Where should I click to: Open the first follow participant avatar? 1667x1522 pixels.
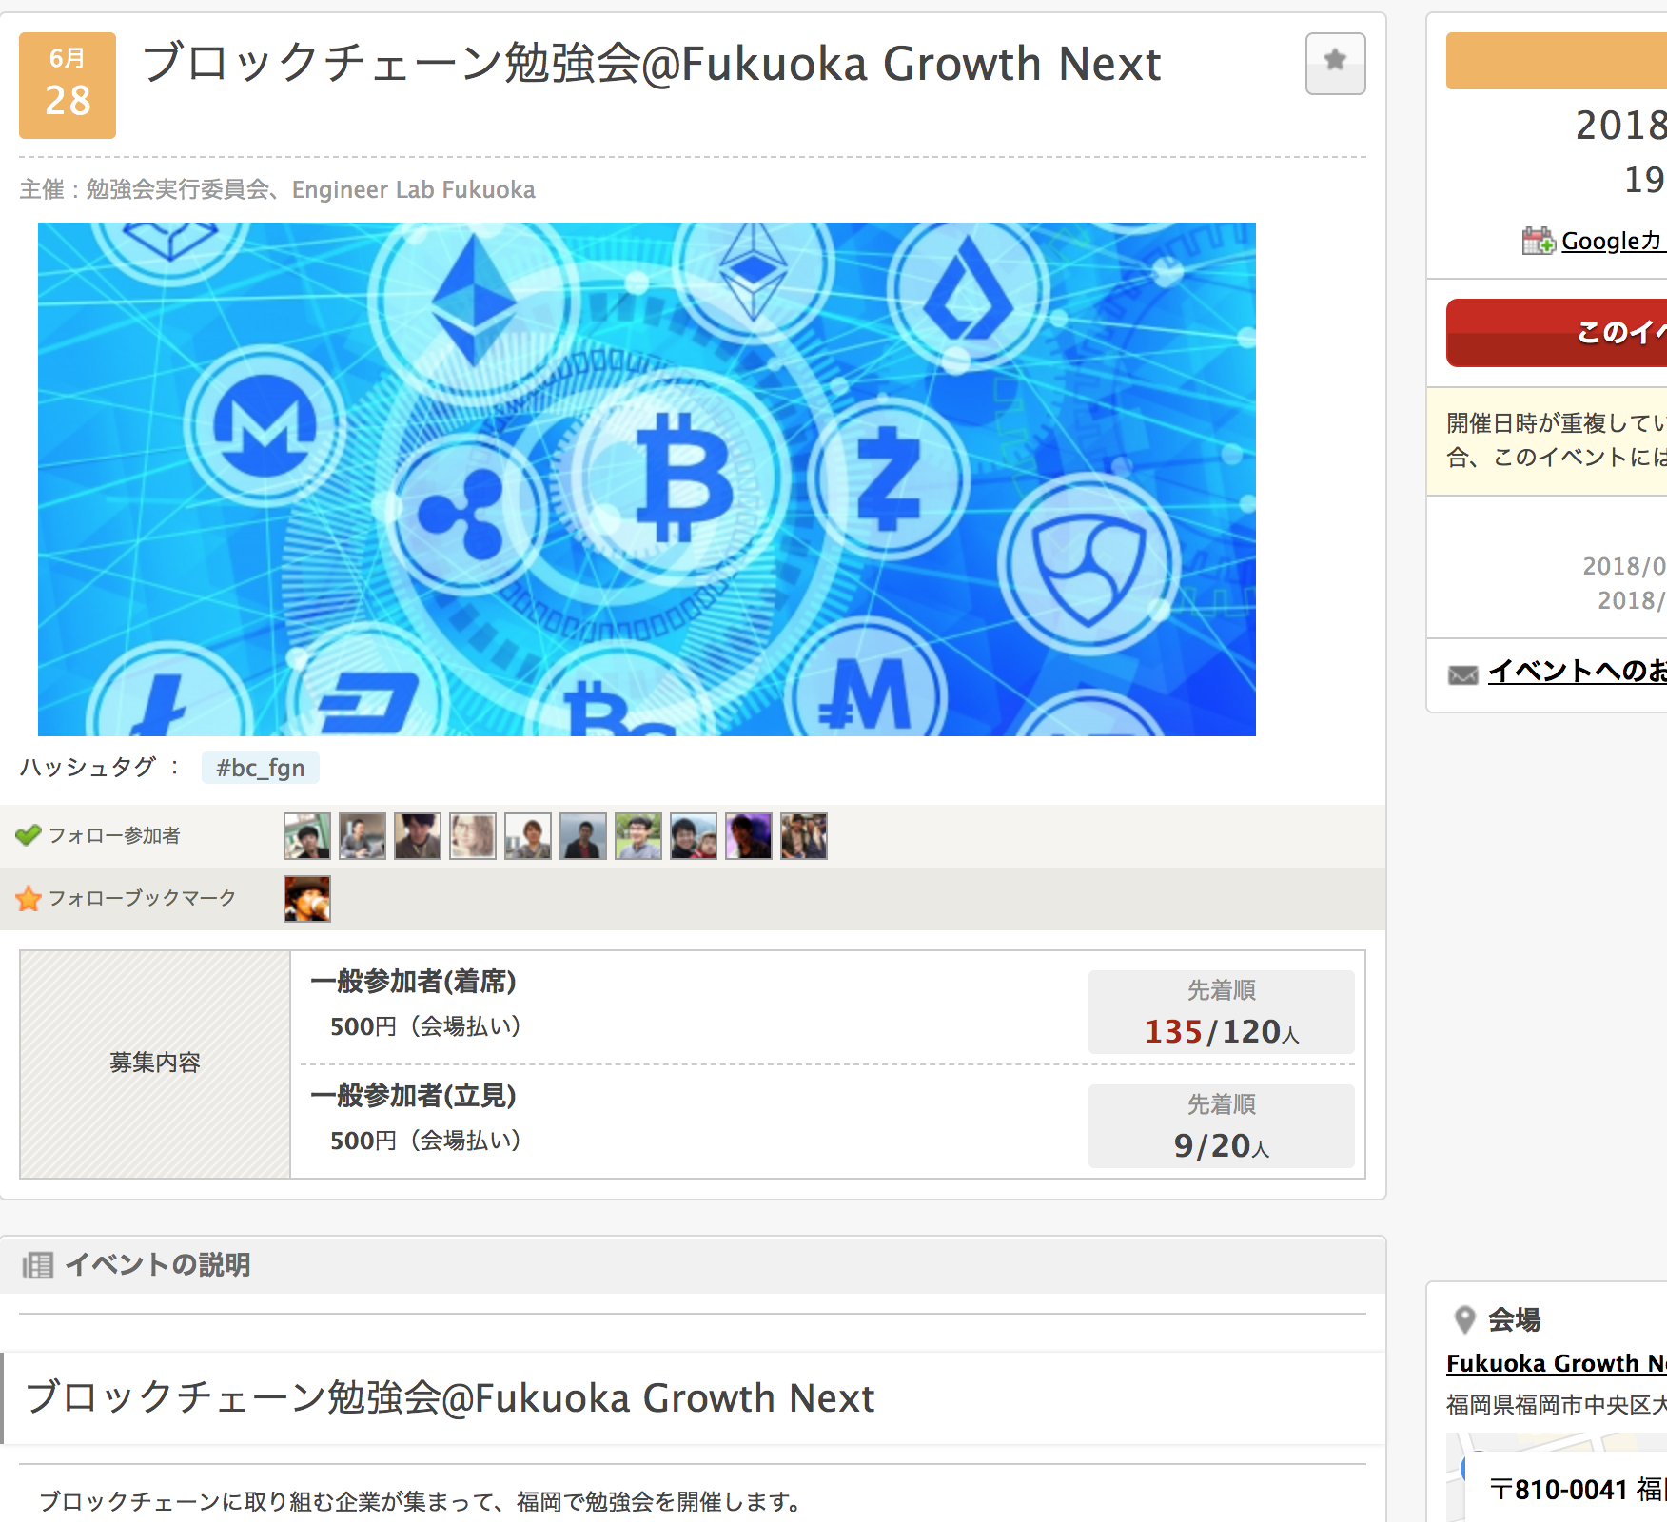click(x=307, y=836)
